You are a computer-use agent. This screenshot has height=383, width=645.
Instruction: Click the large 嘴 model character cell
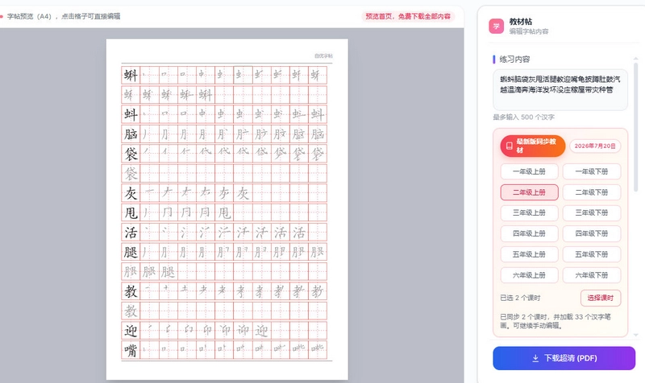point(131,350)
